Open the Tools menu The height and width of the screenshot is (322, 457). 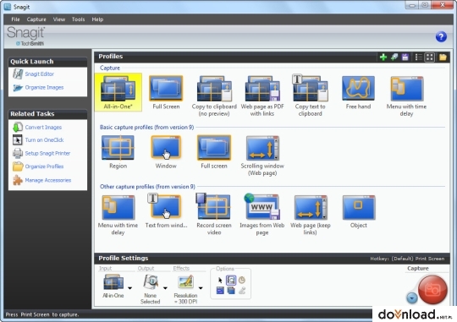point(78,19)
